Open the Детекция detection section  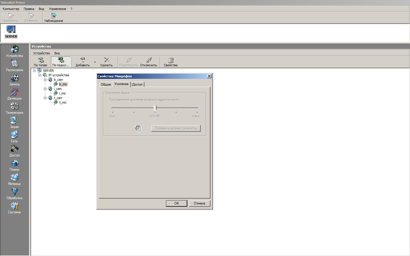tap(14, 94)
